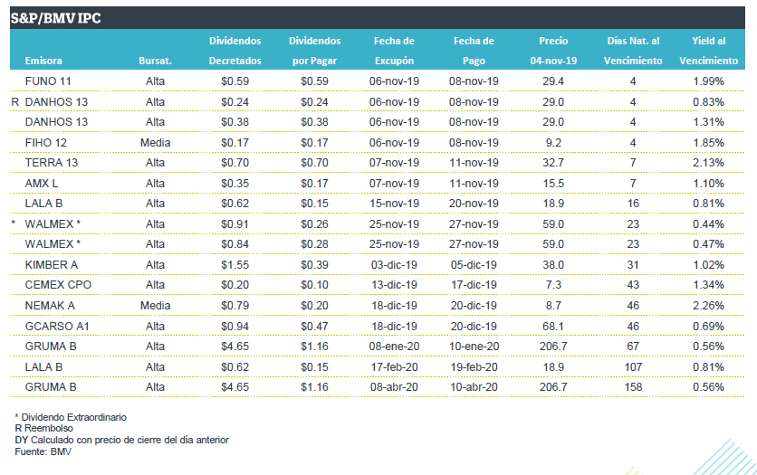Select the 2.13% yield cell
This screenshot has height=475, width=757.
tap(708, 163)
